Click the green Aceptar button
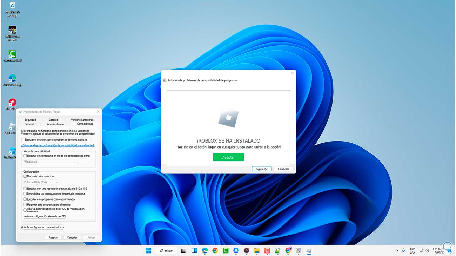The image size is (456, 256). click(x=228, y=157)
